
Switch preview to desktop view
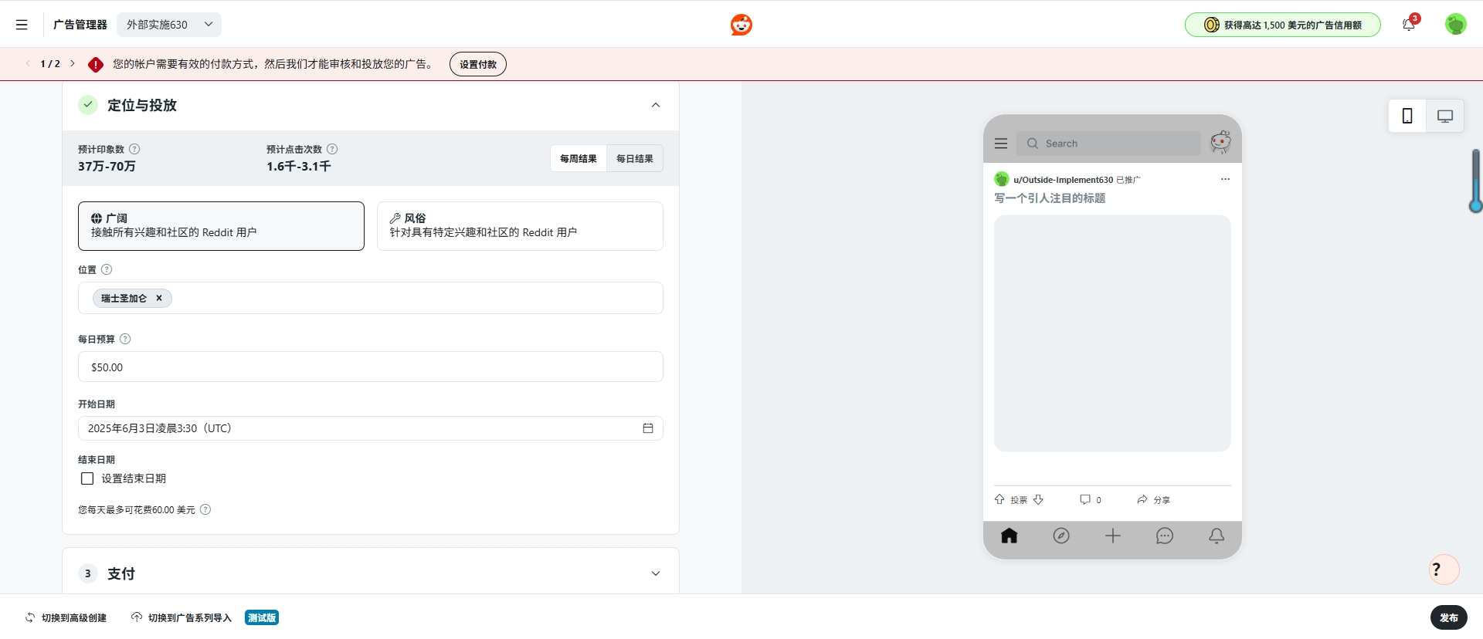point(1445,116)
